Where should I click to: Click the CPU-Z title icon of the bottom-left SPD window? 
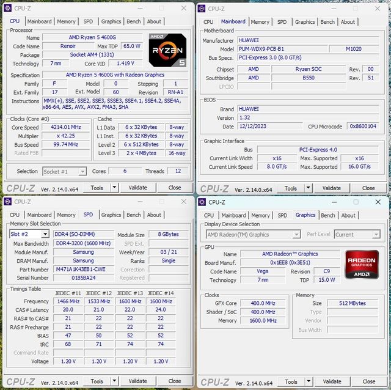coord(8,201)
